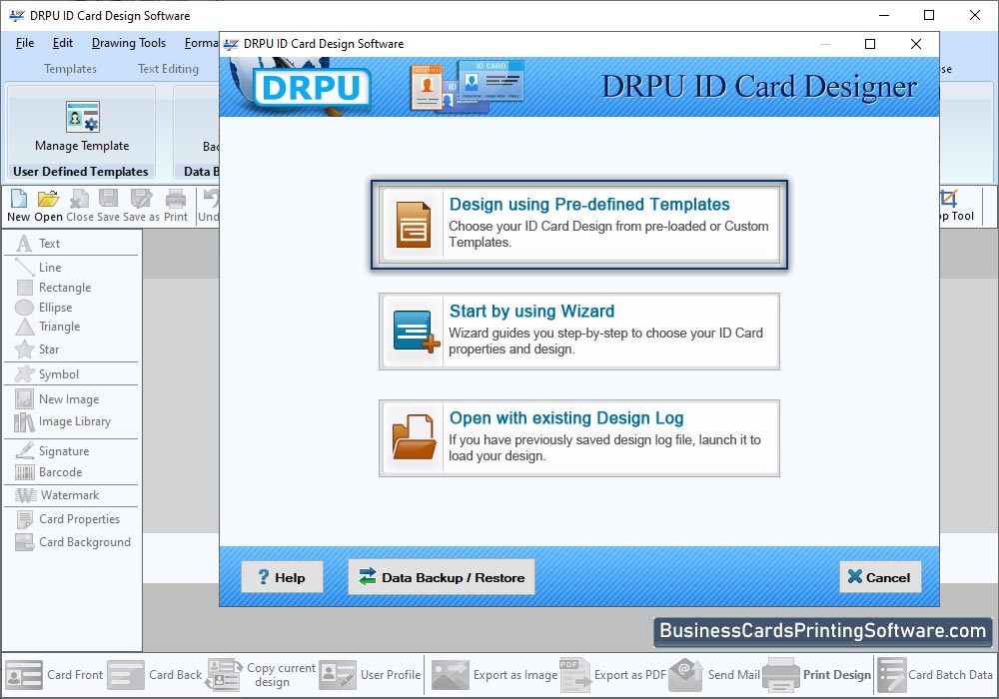Image resolution: width=999 pixels, height=699 pixels.
Task: Open the Drawing Tools menu
Action: coord(129,43)
